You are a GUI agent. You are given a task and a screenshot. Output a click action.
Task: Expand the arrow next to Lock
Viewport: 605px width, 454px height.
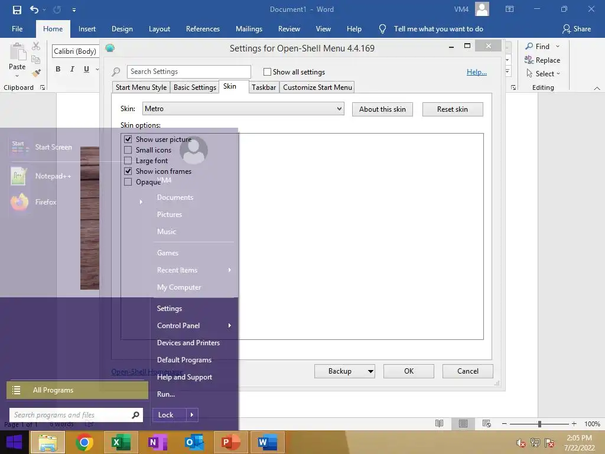[x=192, y=415]
